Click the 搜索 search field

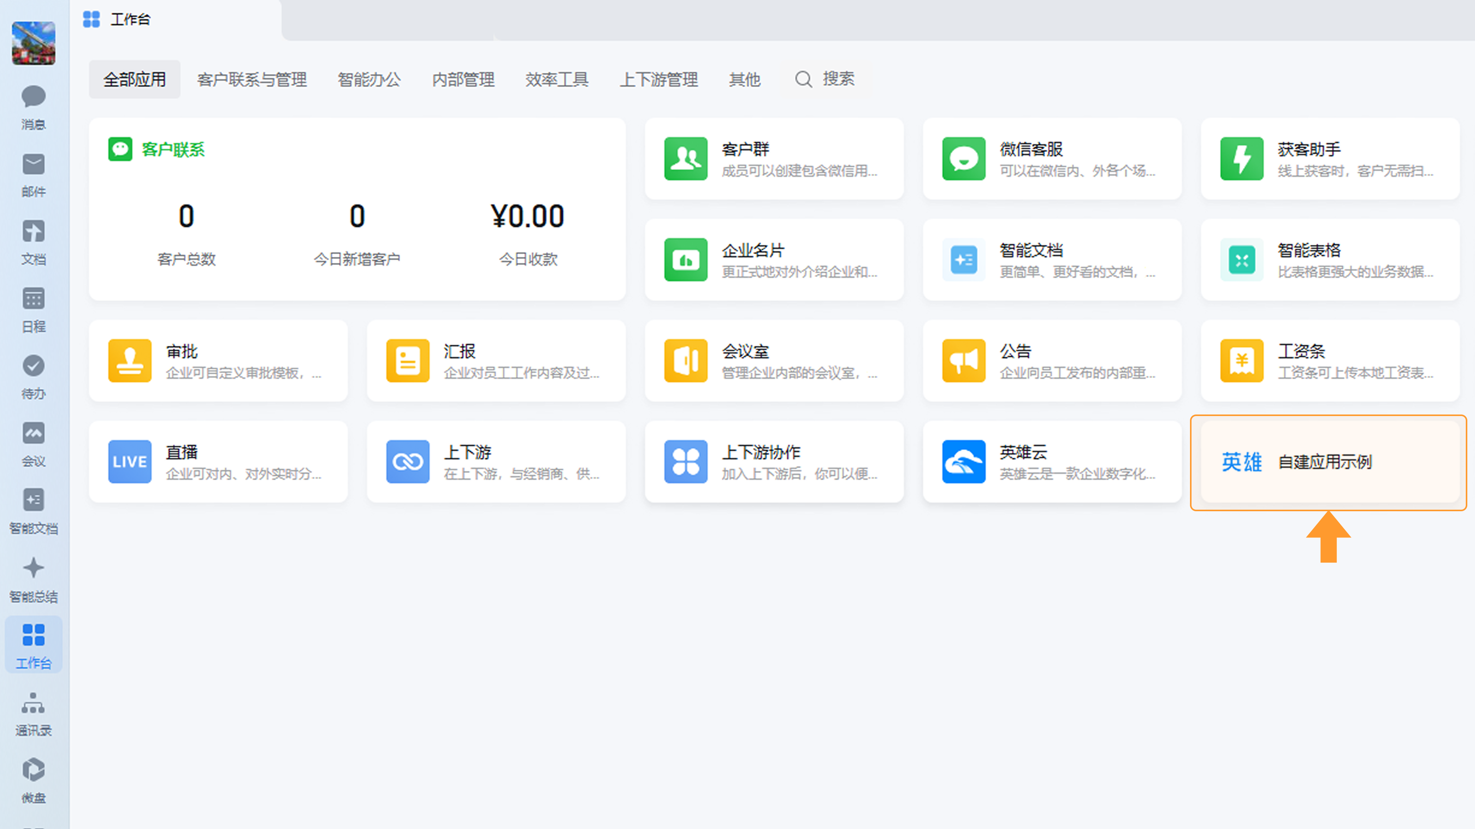(826, 79)
